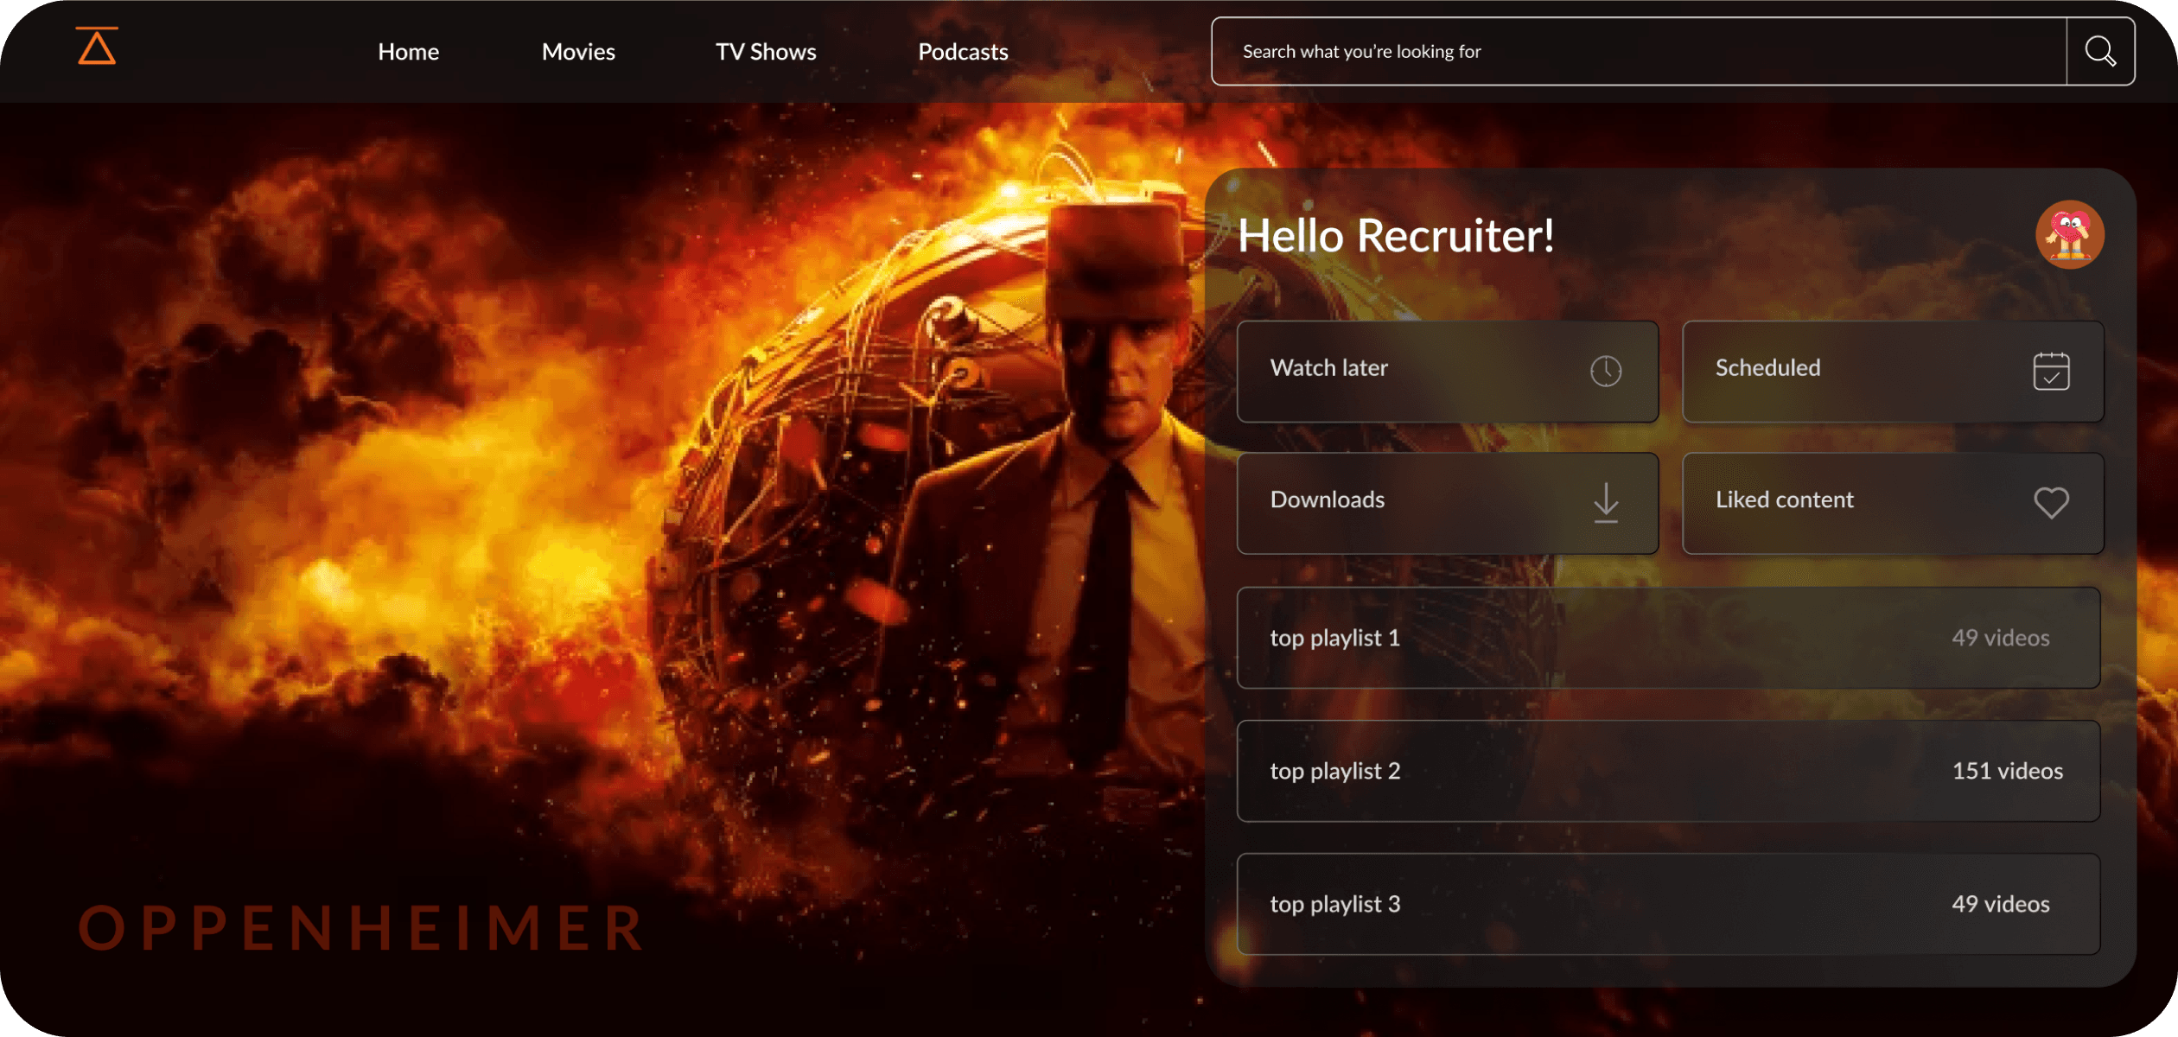Click the search magnifier icon
The height and width of the screenshot is (1037, 2178).
click(2100, 51)
